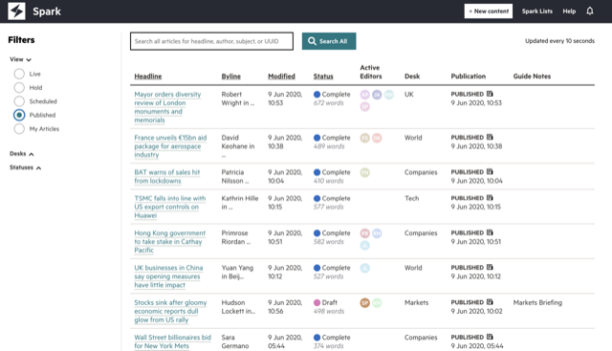This screenshot has width=612, height=351.
Task: Click published icon in France aerospace aid row
Action: (x=490, y=137)
